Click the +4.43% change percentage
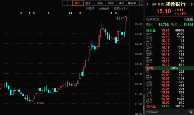The height and width of the screenshot is (115, 194). [x=180, y=14]
